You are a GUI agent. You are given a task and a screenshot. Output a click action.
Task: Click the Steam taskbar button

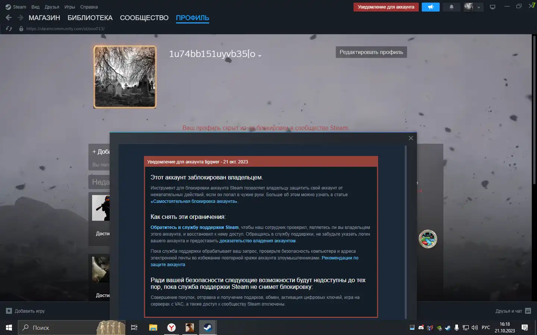[x=208, y=328]
